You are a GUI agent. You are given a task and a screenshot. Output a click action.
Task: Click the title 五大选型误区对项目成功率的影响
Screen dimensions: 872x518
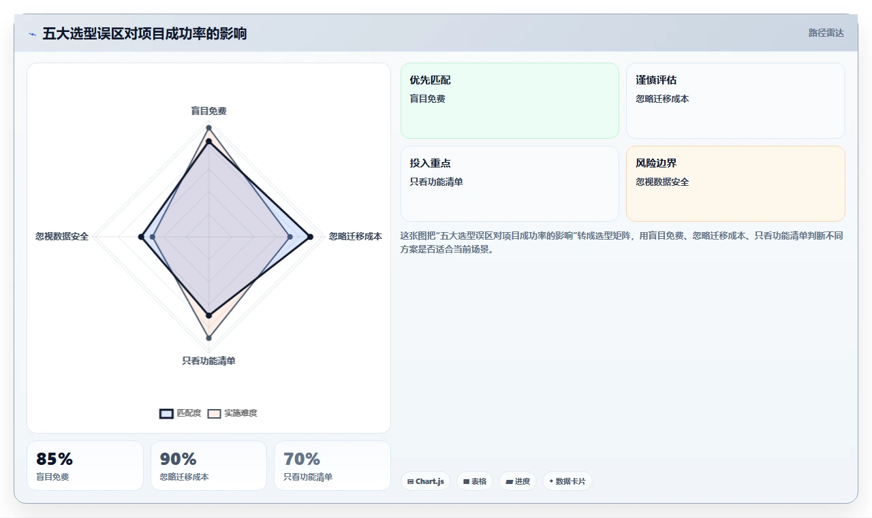point(144,33)
